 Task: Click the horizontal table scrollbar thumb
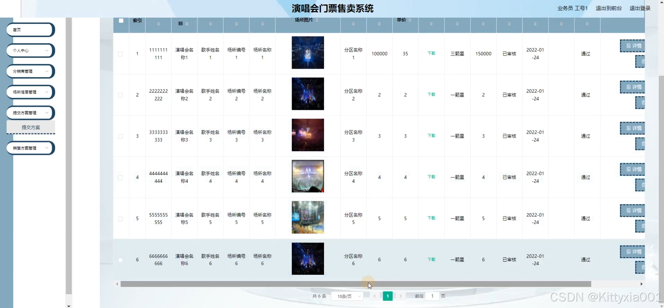point(356,284)
